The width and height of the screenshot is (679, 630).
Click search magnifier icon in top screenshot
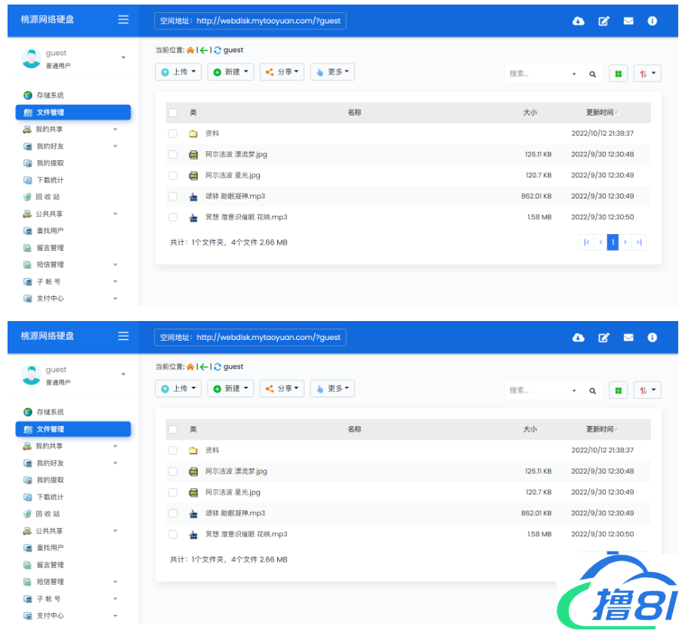click(593, 74)
